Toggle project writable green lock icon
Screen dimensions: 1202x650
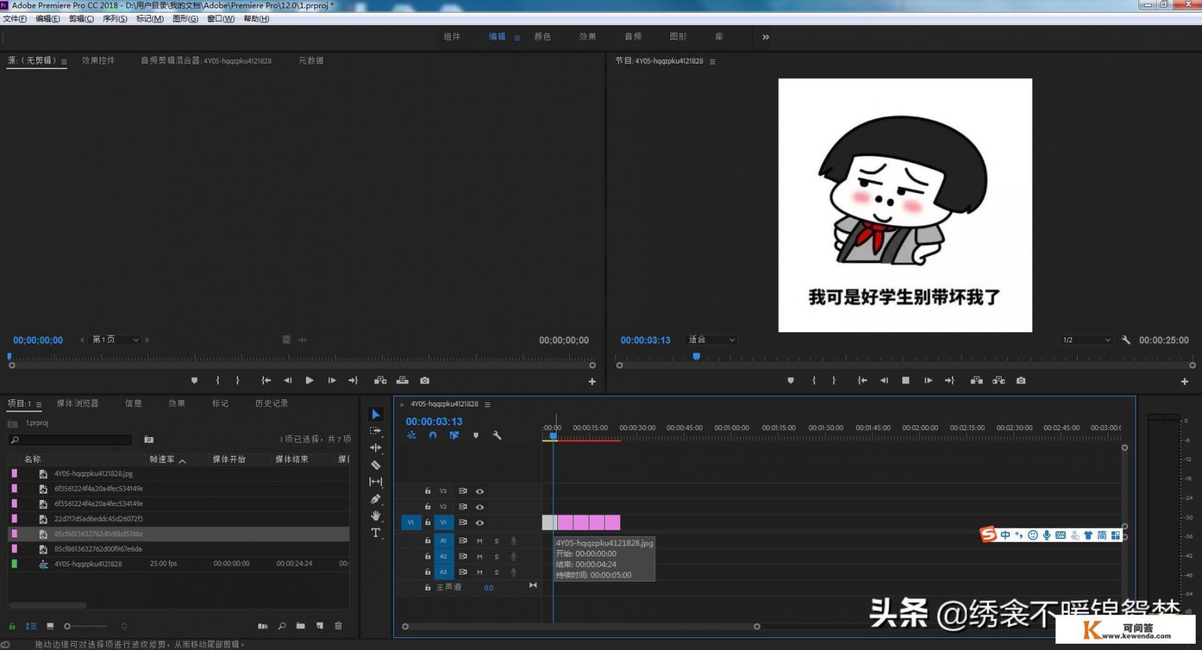[12, 626]
